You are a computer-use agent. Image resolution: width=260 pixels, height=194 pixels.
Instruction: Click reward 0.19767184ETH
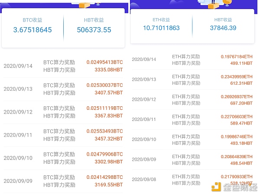click(237, 57)
